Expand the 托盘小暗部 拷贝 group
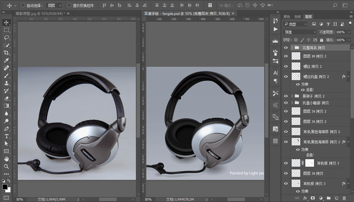 click(292, 103)
